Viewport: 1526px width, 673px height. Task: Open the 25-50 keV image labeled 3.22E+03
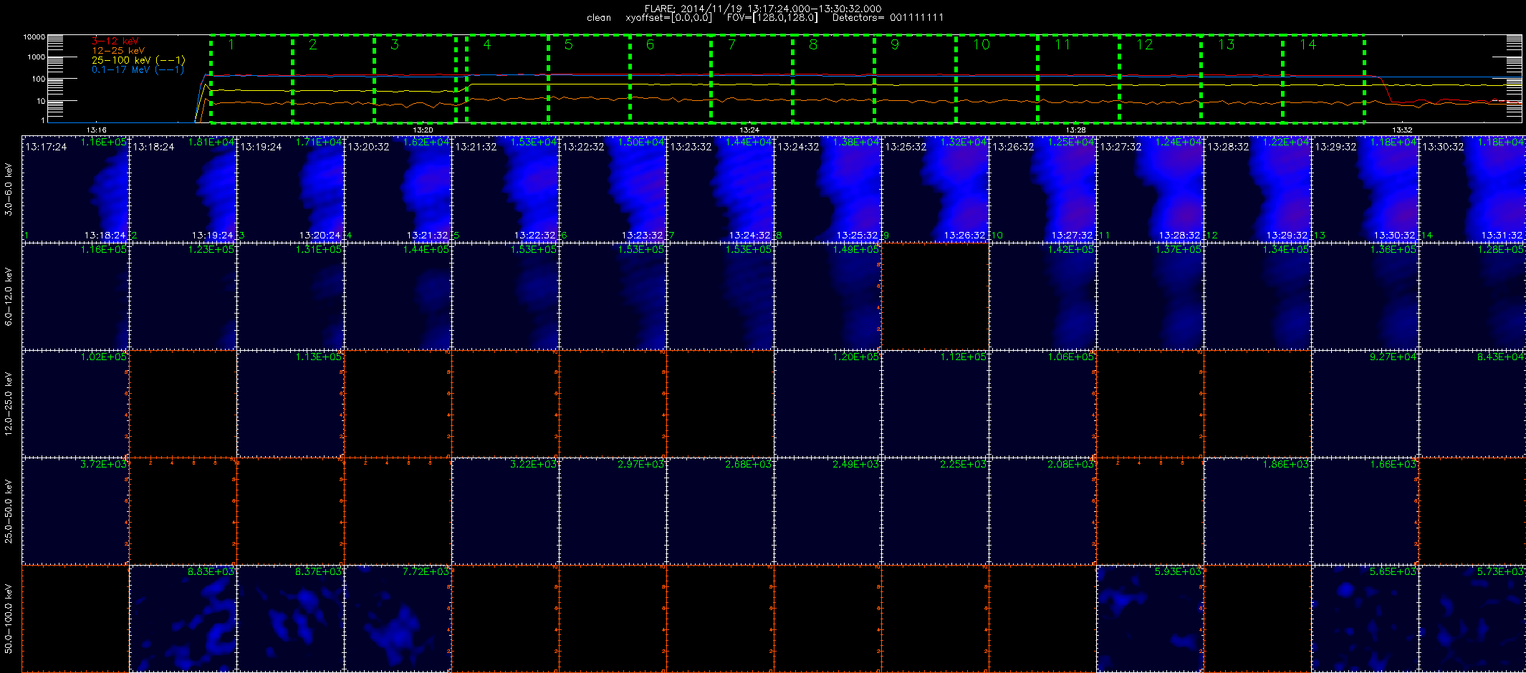point(506,511)
